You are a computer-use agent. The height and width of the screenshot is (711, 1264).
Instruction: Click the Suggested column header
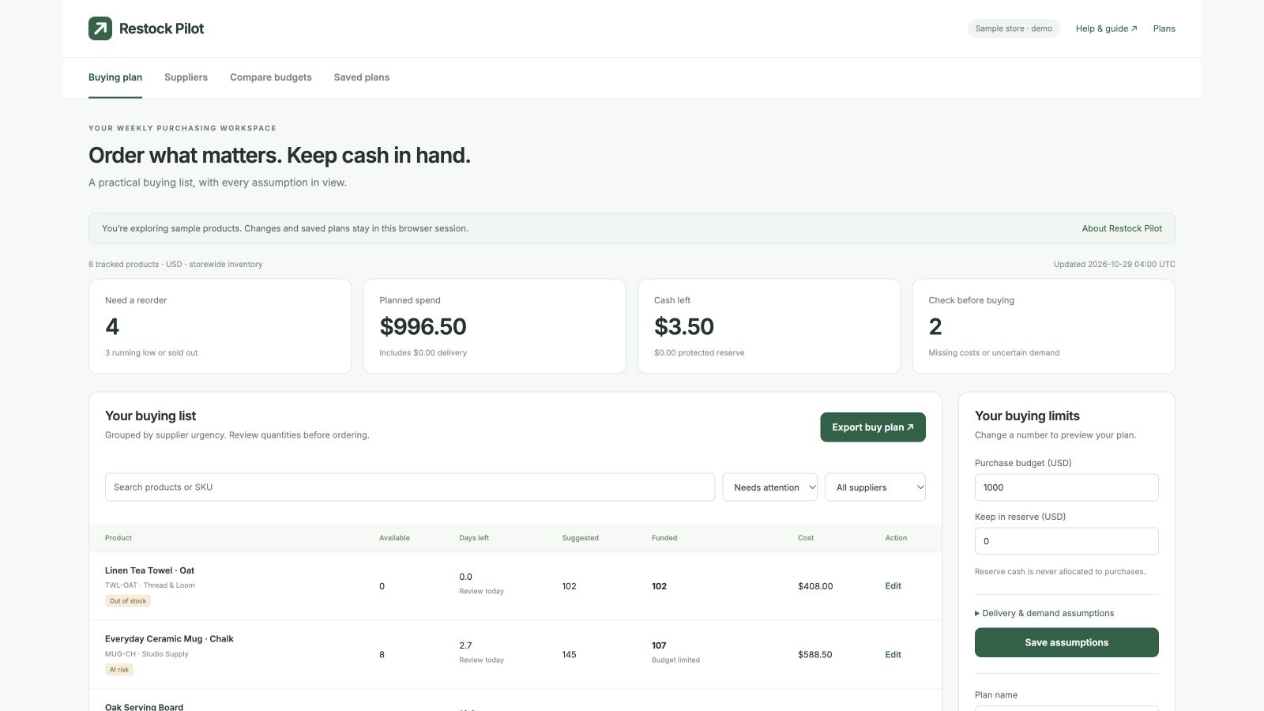580,538
